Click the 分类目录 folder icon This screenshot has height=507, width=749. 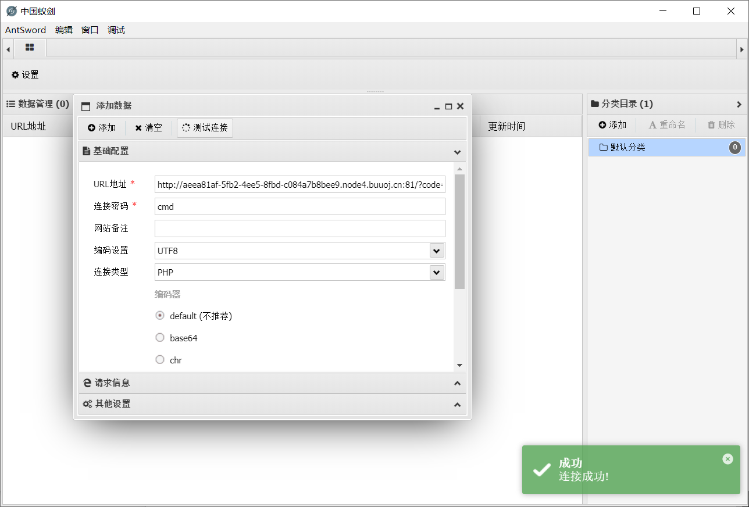coord(595,104)
